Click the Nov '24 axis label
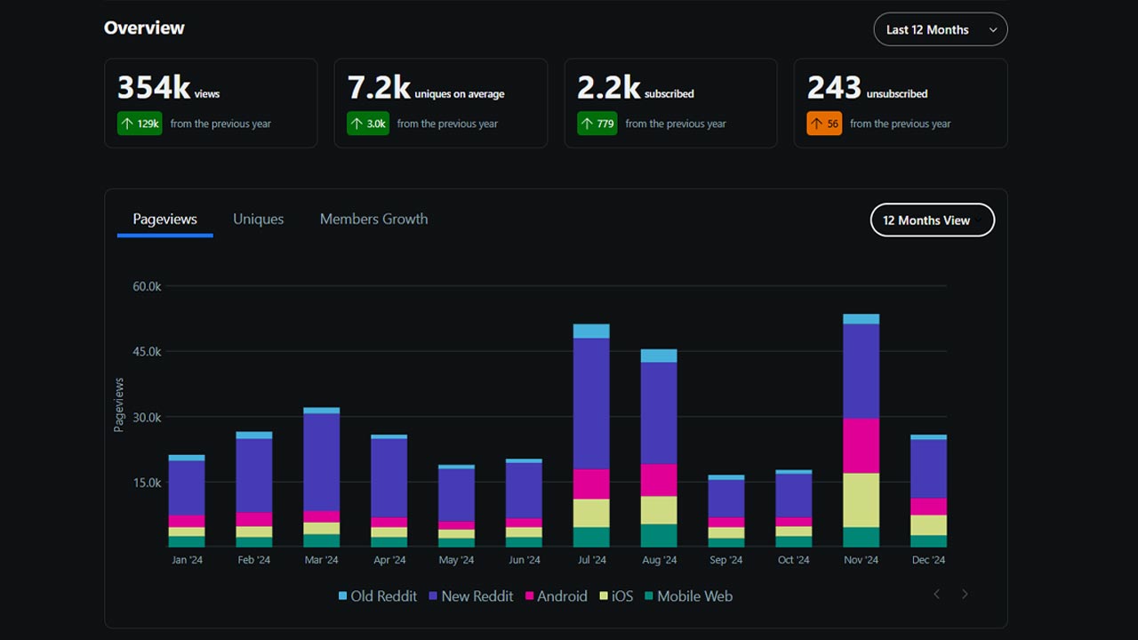The height and width of the screenshot is (640, 1138). [x=861, y=560]
